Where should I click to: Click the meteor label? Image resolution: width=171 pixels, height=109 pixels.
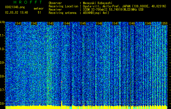[x=39, y=8]
